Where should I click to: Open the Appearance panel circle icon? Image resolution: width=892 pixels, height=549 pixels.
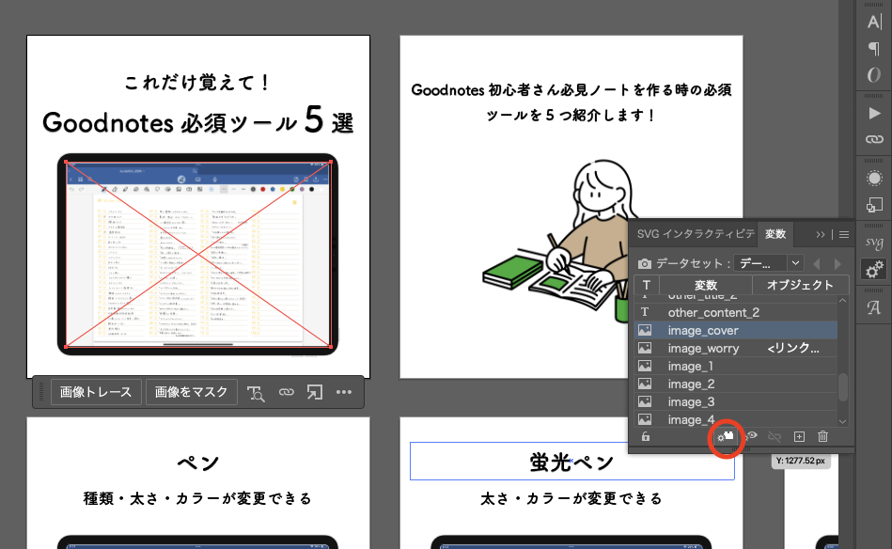(874, 178)
